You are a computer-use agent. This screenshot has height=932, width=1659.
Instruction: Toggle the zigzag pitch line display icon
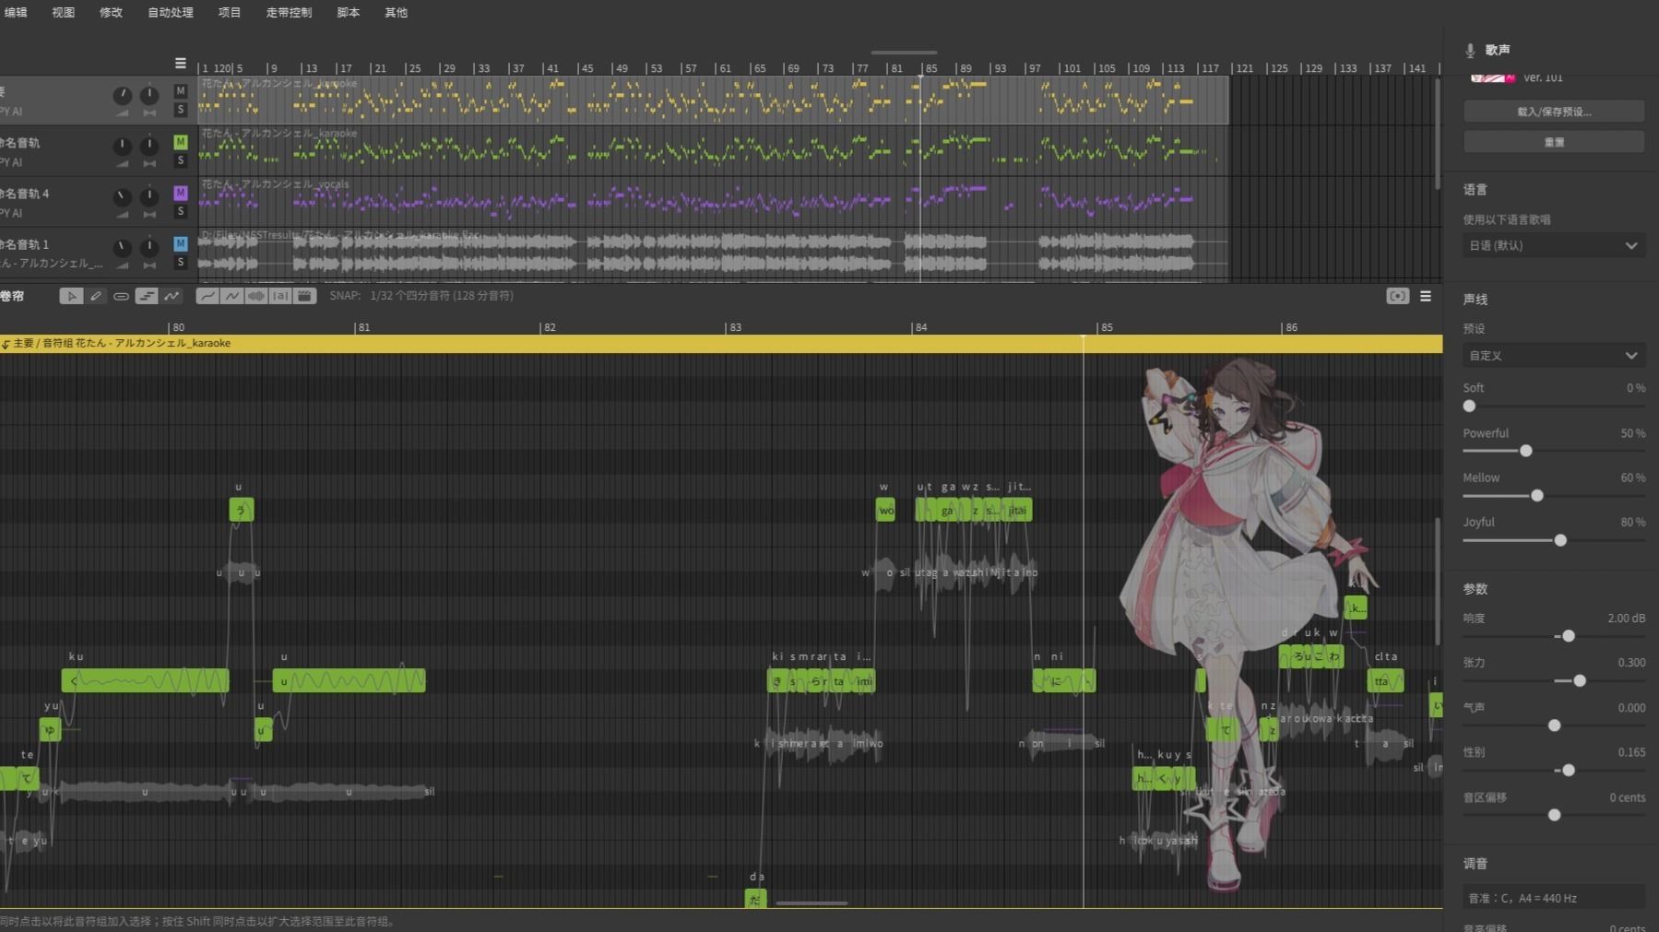pos(232,296)
